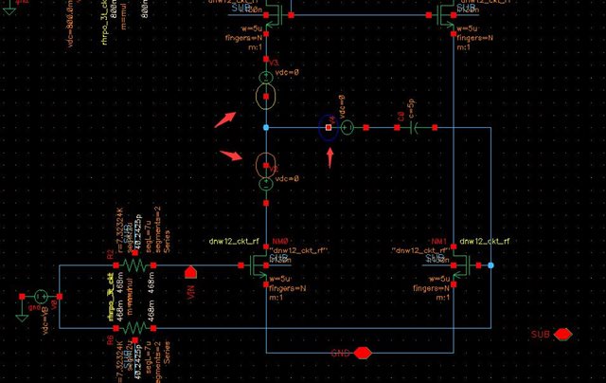Select the 'vdc=VB' label
This screenshot has height=383, width=606.
[x=45, y=320]
